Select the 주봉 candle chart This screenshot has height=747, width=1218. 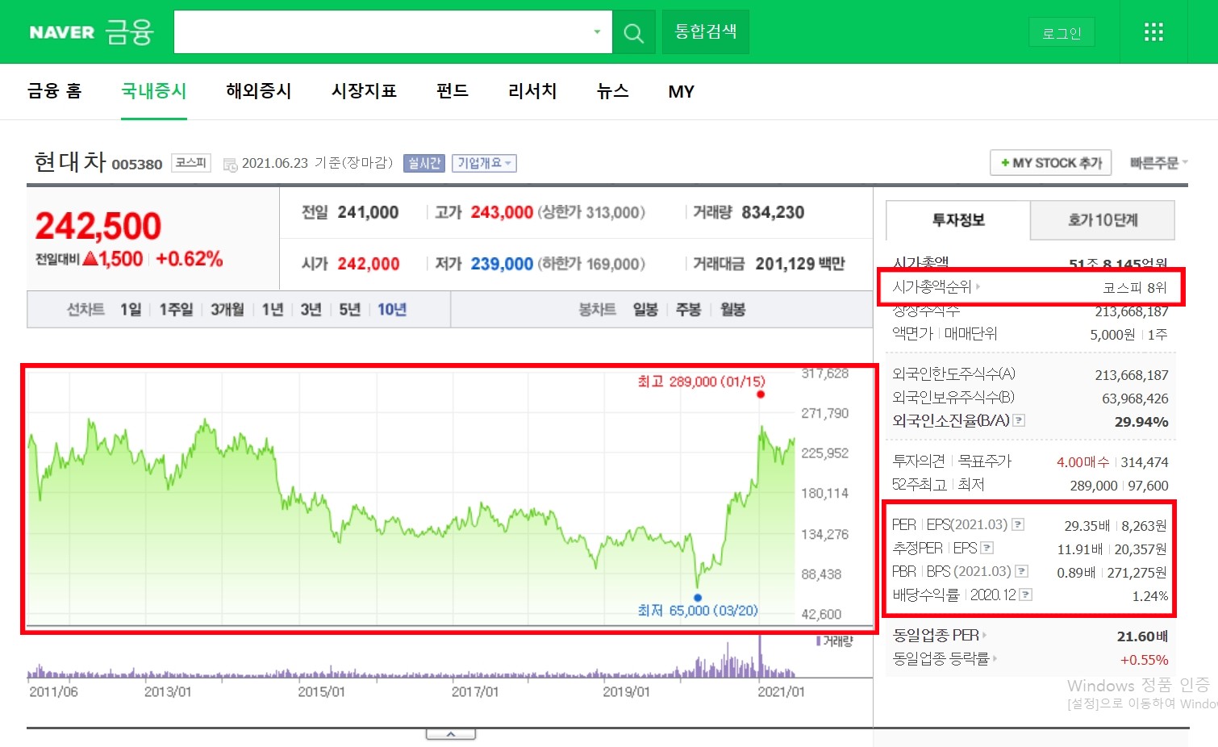[689, 310]
